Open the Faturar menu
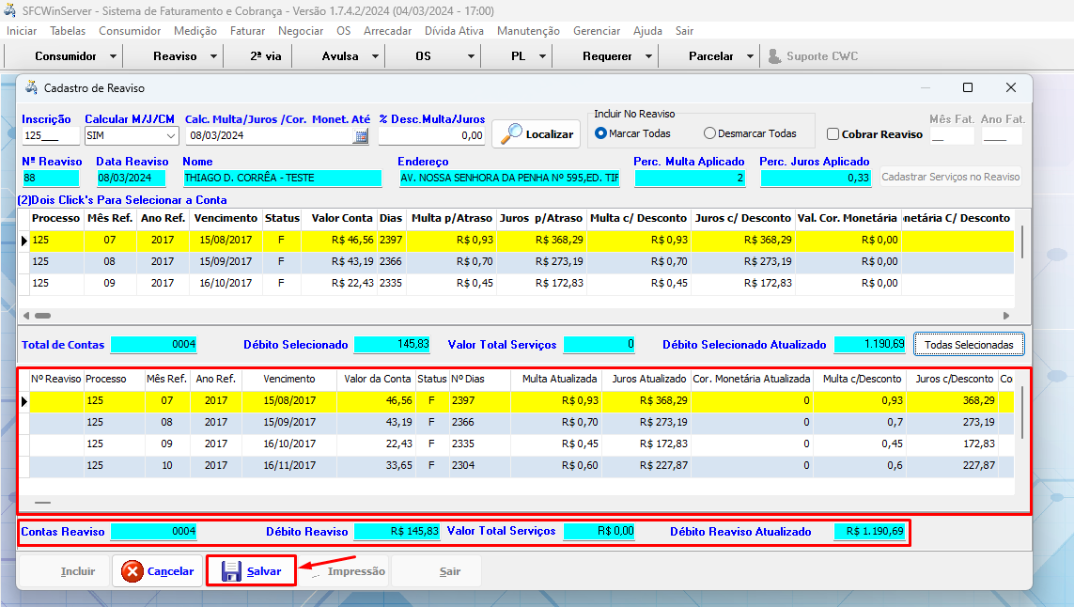Viewport: 1074px width, 607px height. click(x=247, y=31)
